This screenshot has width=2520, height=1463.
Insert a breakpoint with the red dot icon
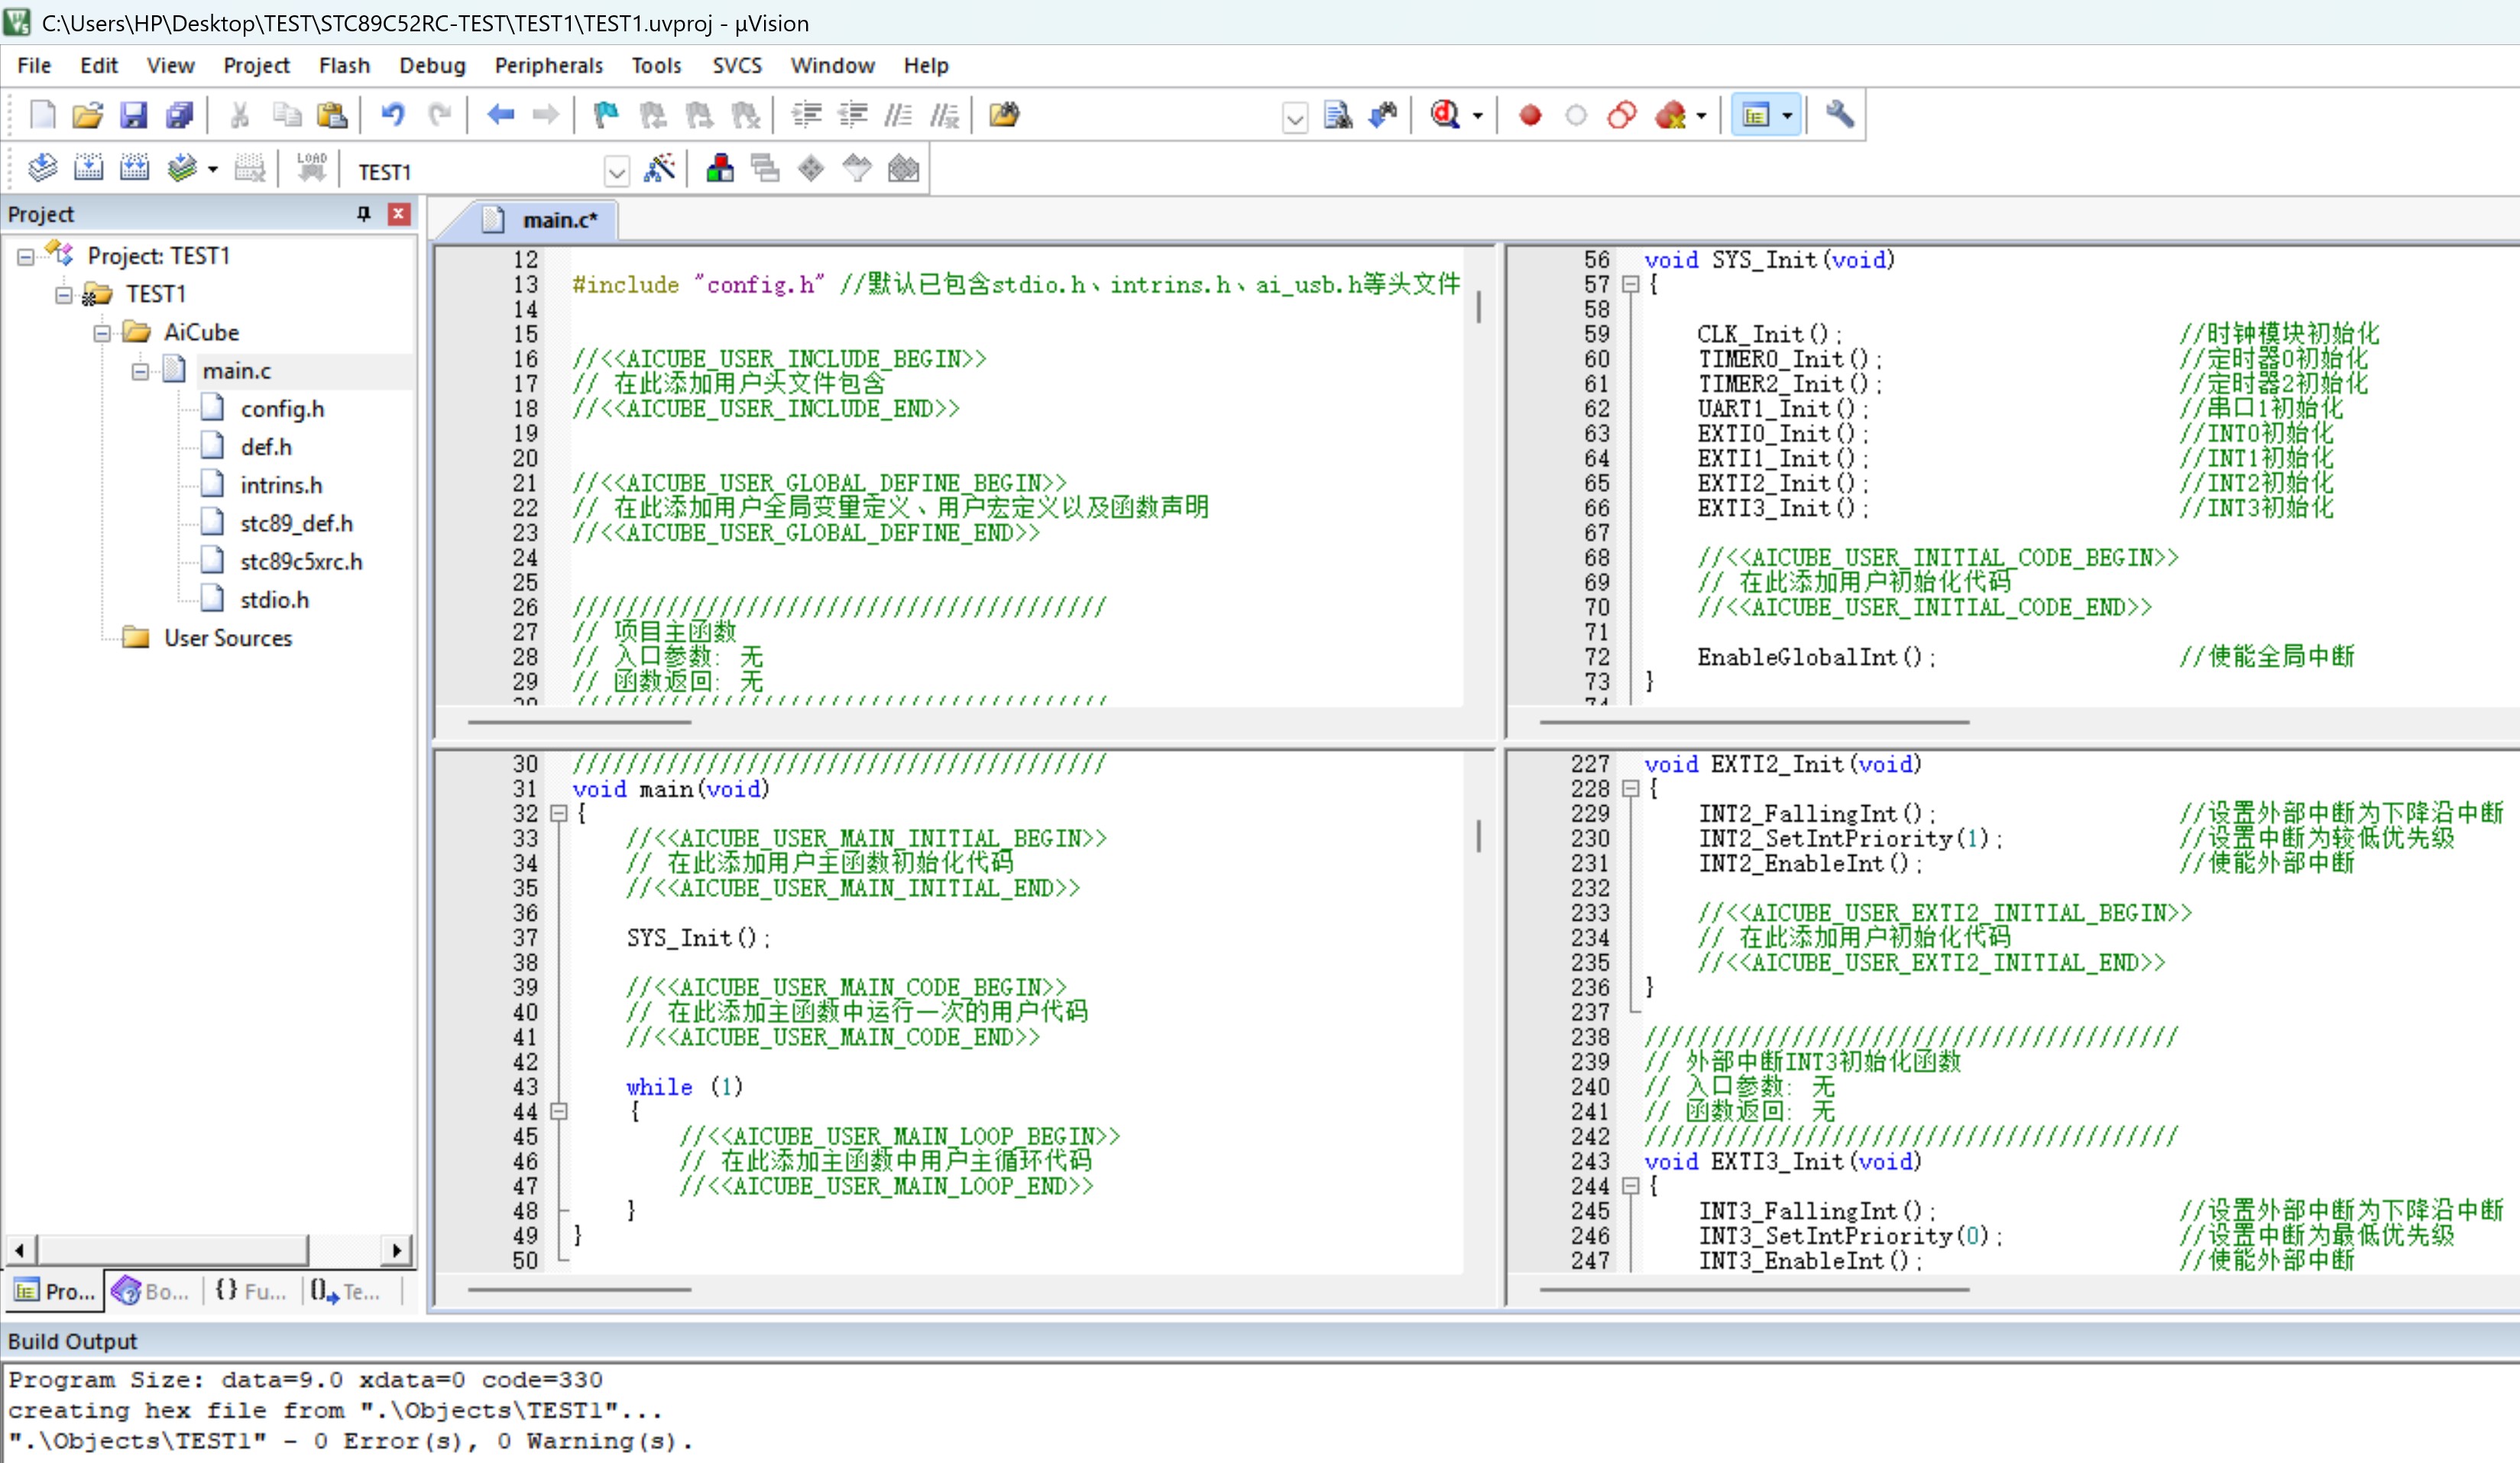[1530, 116]
